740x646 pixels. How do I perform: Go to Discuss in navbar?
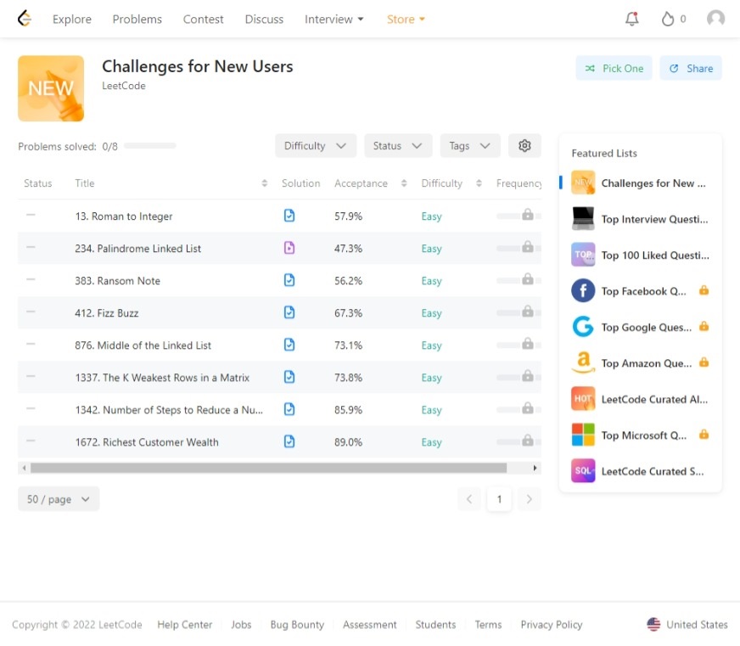click(x=264, y=19)
